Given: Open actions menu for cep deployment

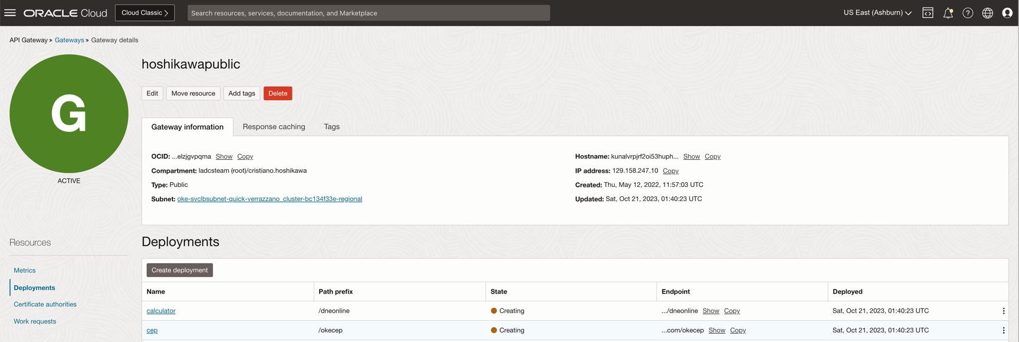Looking at the screenshot, I should [1003, 330].
